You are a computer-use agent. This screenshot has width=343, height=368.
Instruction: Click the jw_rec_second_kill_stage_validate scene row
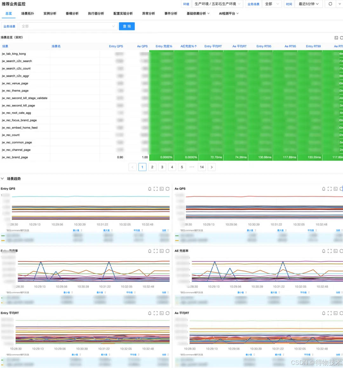[171, 98]
